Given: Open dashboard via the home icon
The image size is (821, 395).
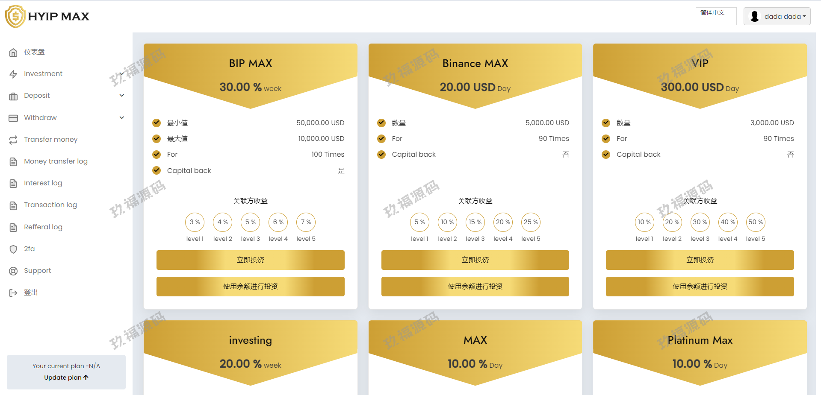Looking at the screenshot, I should point(13,53).
